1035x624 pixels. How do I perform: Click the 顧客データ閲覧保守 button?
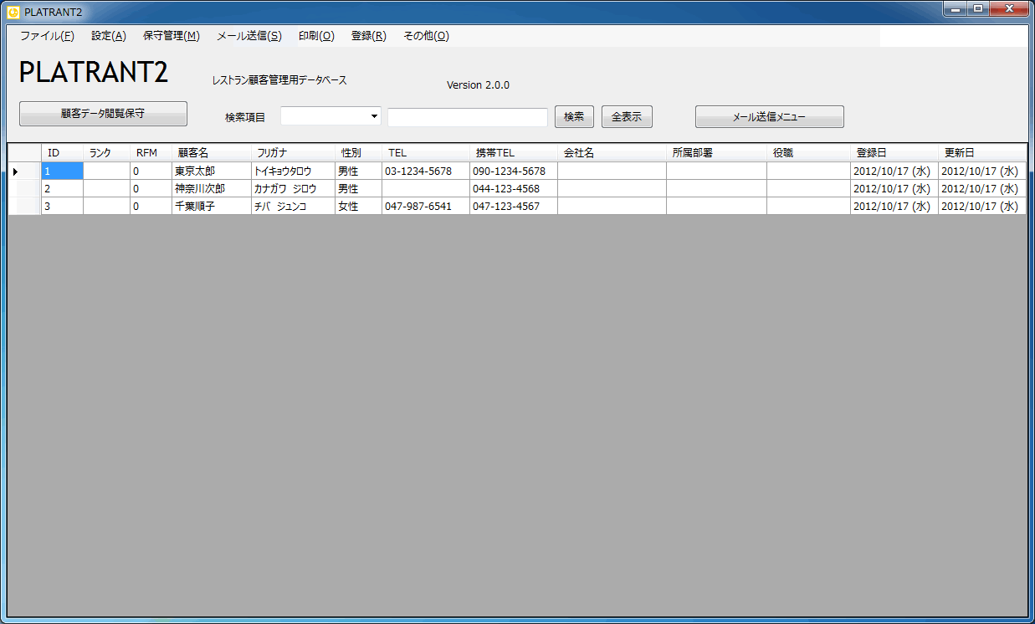103,114
